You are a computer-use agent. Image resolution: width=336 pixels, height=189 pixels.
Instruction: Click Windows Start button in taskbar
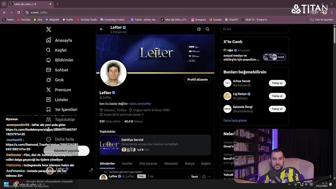6,184
